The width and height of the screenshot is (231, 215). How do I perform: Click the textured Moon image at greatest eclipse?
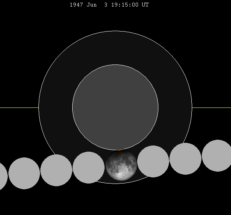(x=121, y=165)
